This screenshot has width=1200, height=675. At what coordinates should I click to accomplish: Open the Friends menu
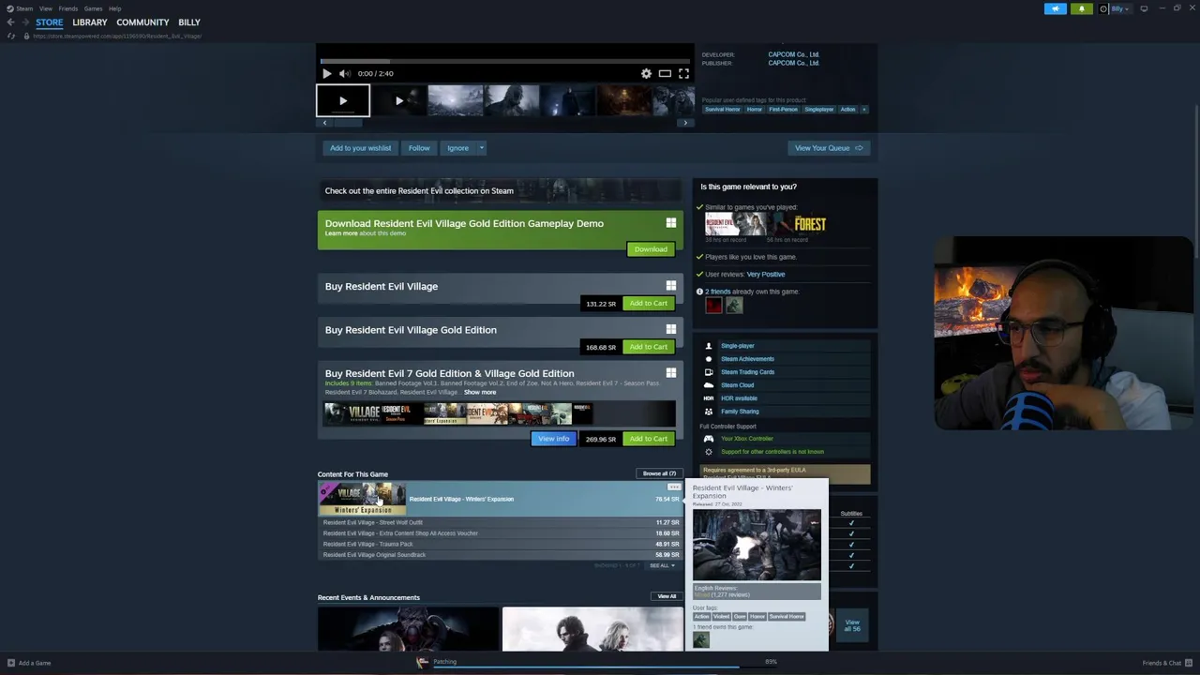67,8
